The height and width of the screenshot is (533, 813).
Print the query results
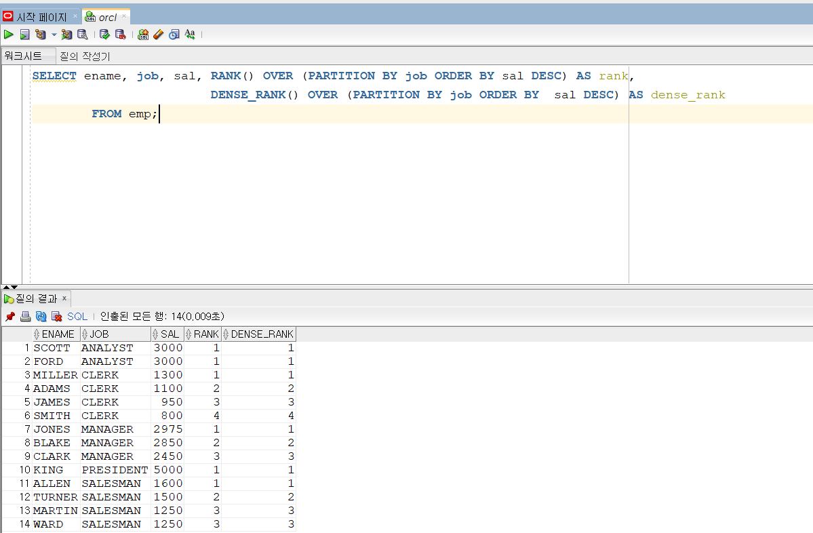coord(25,316)
